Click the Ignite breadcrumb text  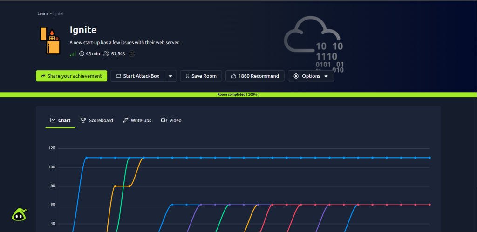[x=58, y=13]
